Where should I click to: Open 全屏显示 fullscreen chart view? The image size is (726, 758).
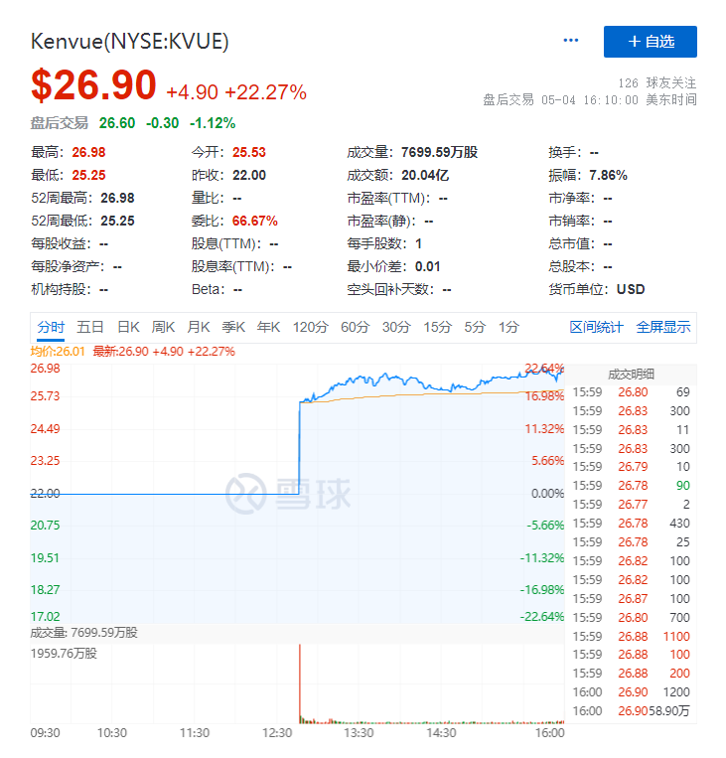pos(663,327)
